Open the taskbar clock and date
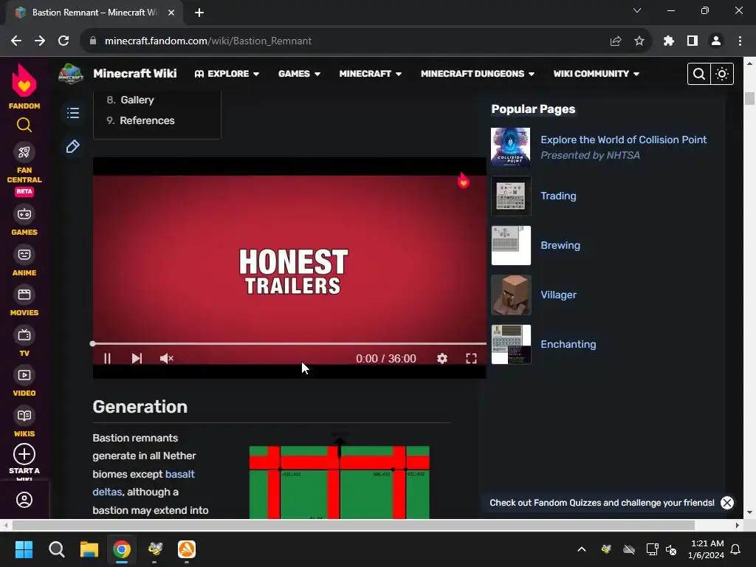The image size is (756, 567). coord(707,549)
